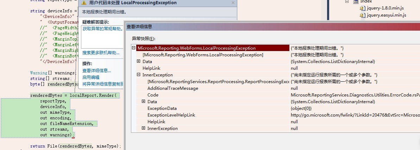
Task: Click 将异常详细信息复制到 link
Action: pyautogui.click(x=102, y=84)
